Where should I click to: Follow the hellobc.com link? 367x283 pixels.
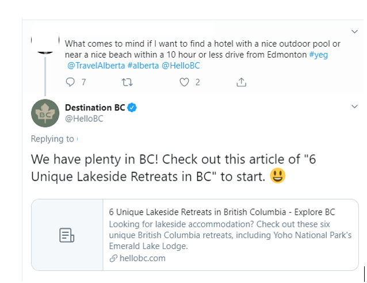pos(142,258)
